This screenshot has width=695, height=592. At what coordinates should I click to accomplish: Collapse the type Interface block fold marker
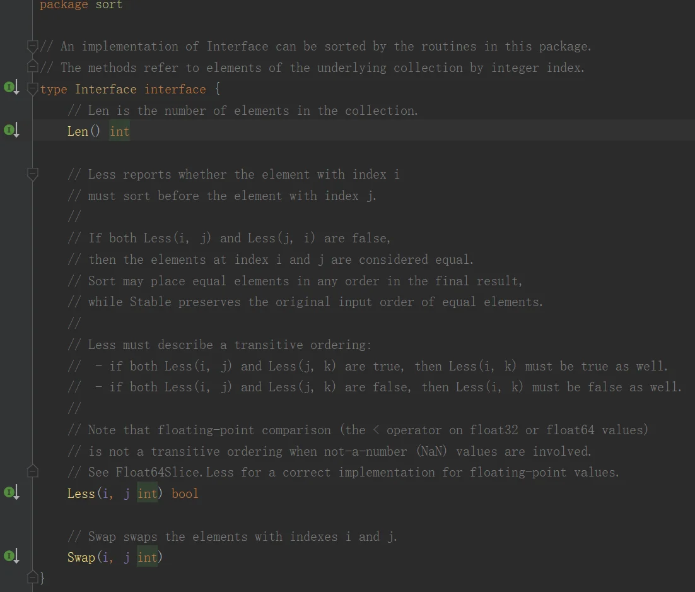click(33, 89)
